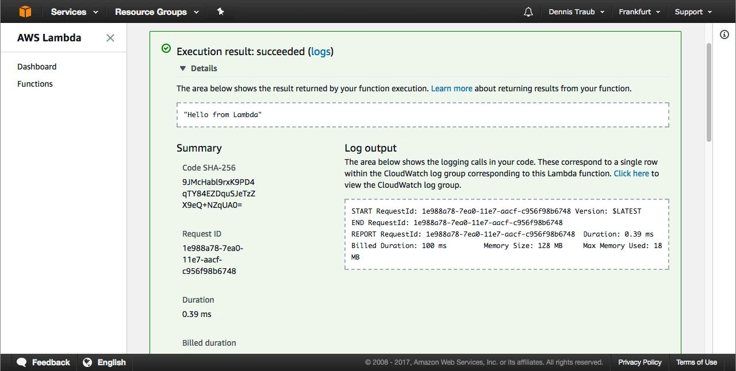Click the globe language icon
The height and width of the screenshot is (371, 736).
tap(87, 362)
